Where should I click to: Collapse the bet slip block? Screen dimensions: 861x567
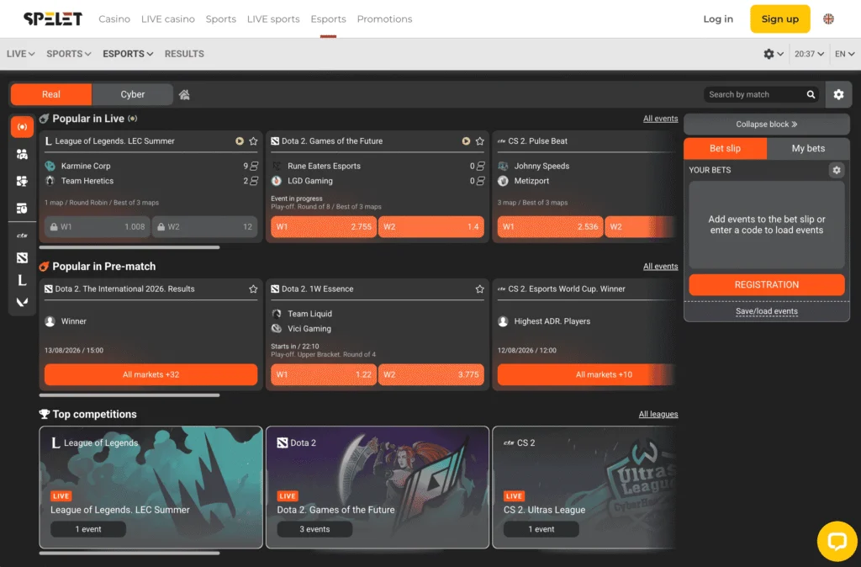point(767,125)
